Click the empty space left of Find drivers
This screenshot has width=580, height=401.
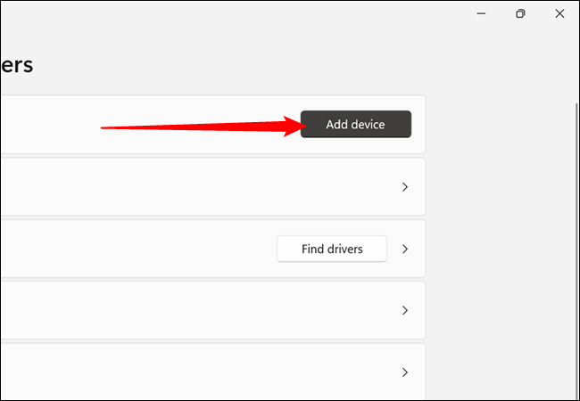click(178, 249)
